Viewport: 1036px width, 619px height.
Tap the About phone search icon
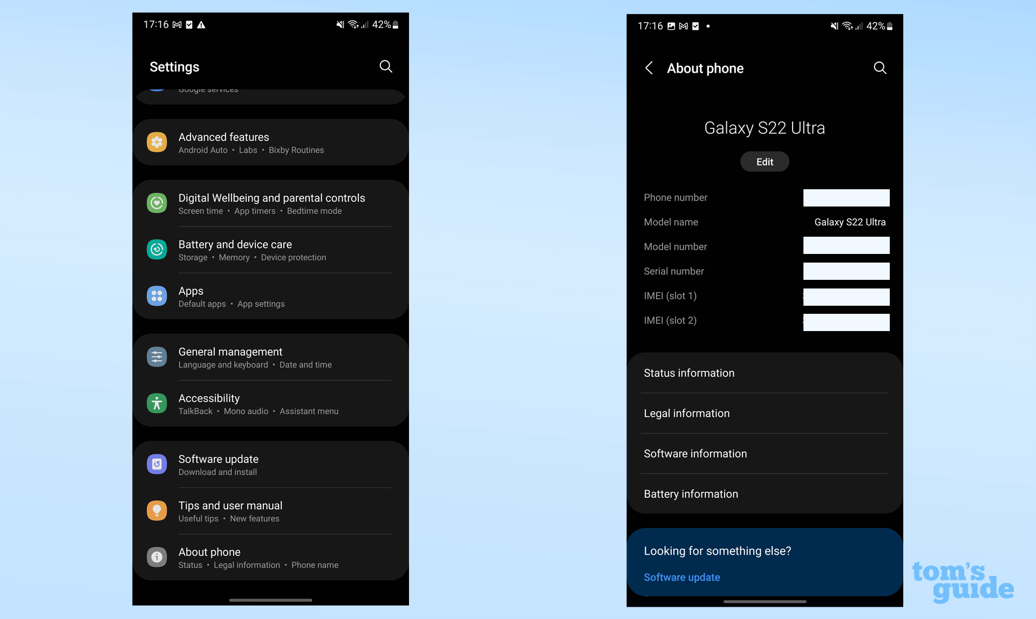pos(880,67)
